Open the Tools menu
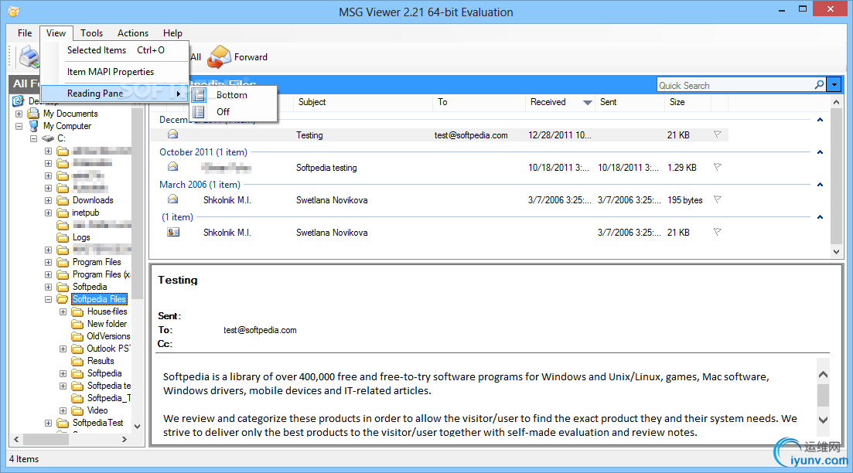The image size is (853, 473). 91,32
